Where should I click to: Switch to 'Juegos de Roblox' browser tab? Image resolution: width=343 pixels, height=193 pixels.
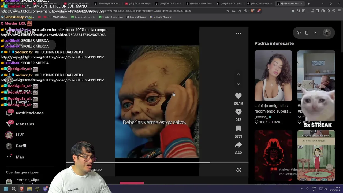(109, 3)
